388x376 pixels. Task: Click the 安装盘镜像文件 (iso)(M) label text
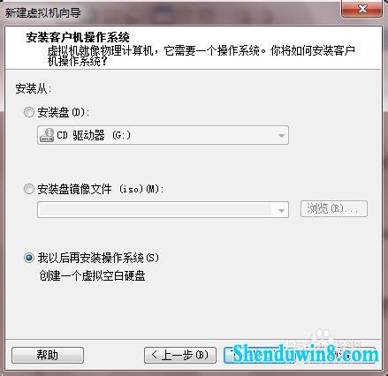tap(100, 189)
